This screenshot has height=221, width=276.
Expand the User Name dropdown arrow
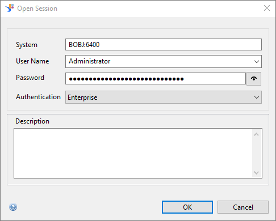[257, 62]
